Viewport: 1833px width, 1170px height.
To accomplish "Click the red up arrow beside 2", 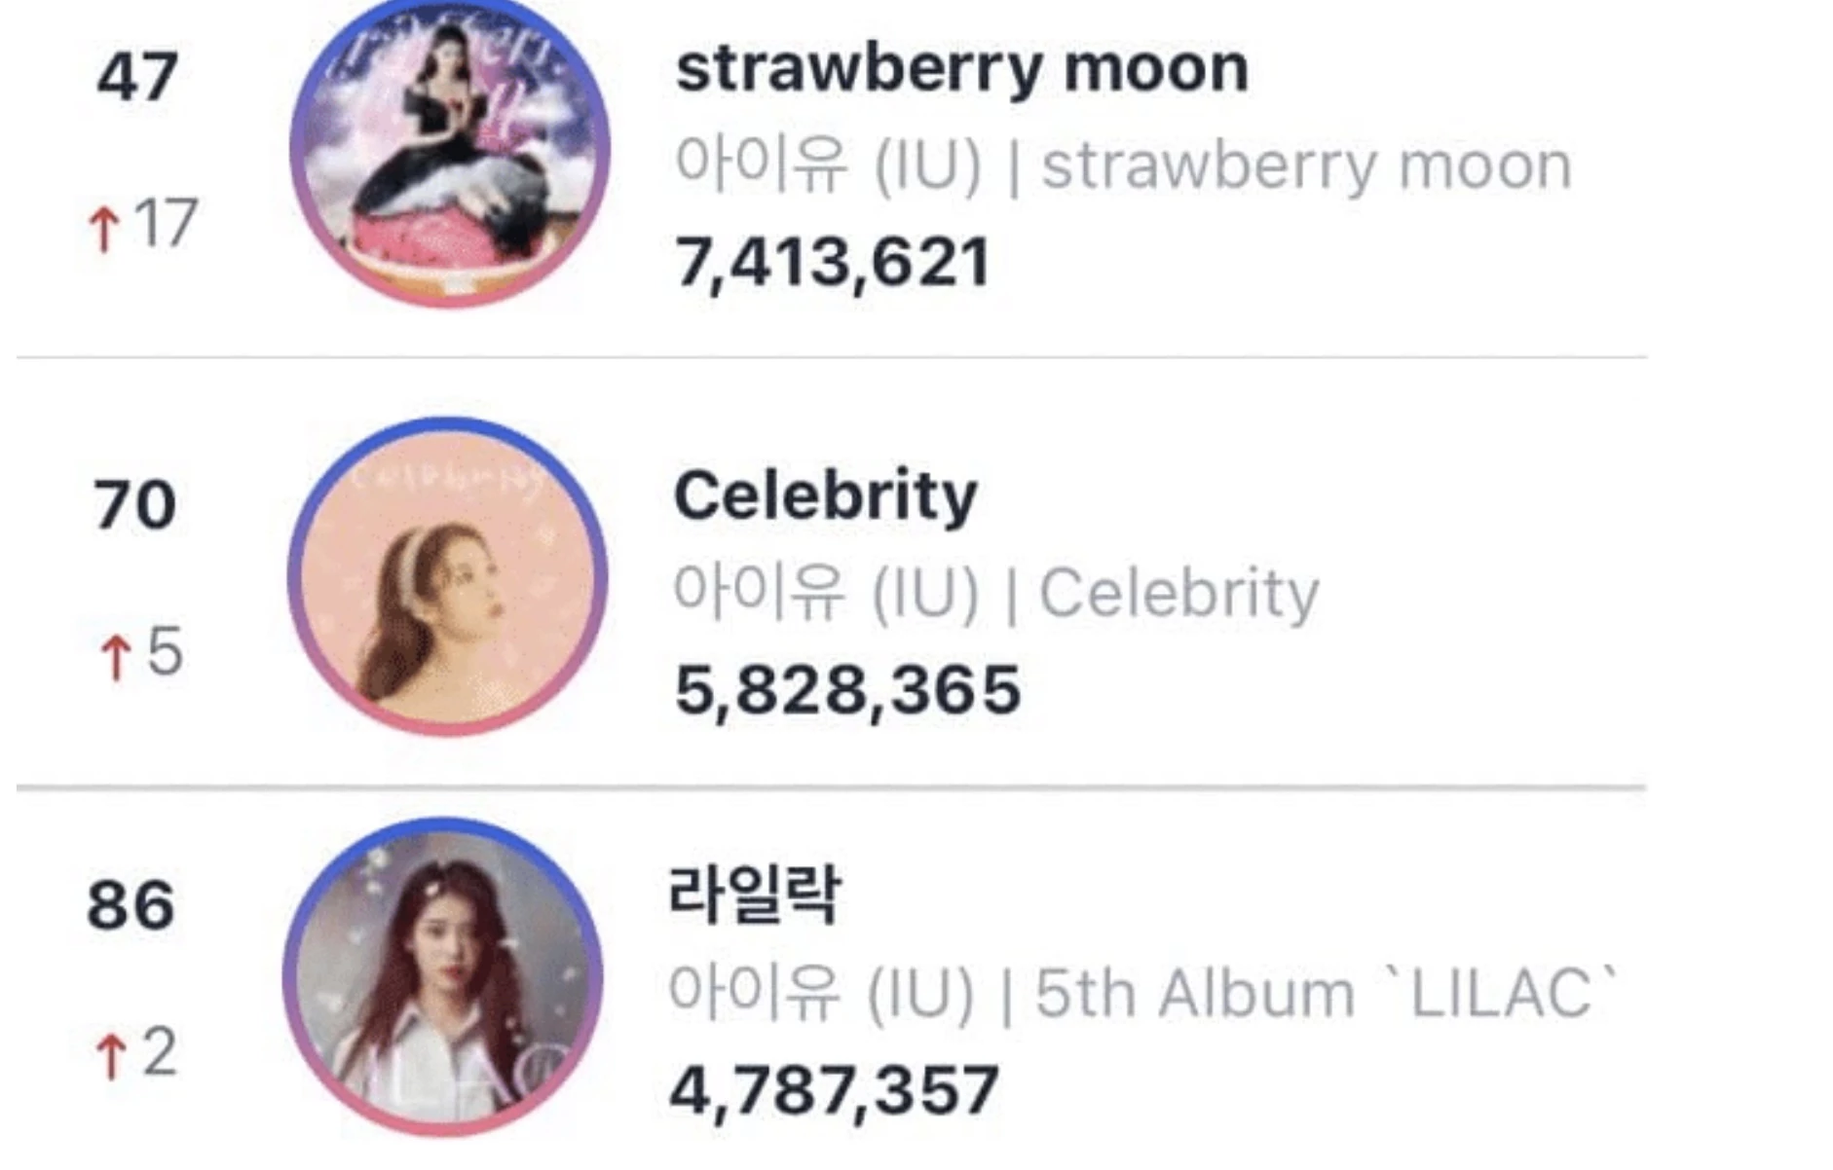I will [x=111, y=1056].
